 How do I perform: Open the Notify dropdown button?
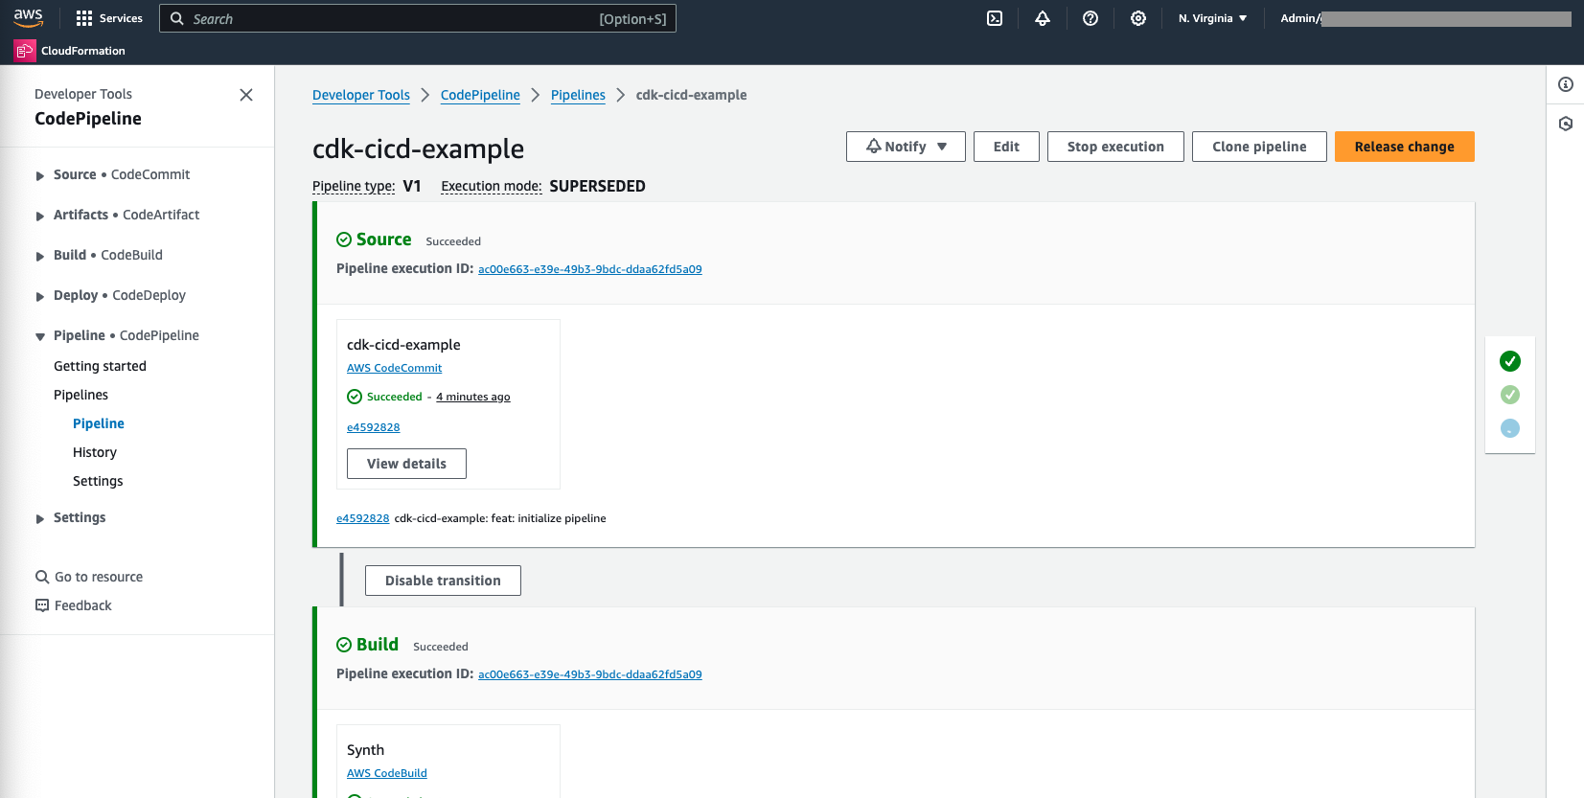(906, 147)
